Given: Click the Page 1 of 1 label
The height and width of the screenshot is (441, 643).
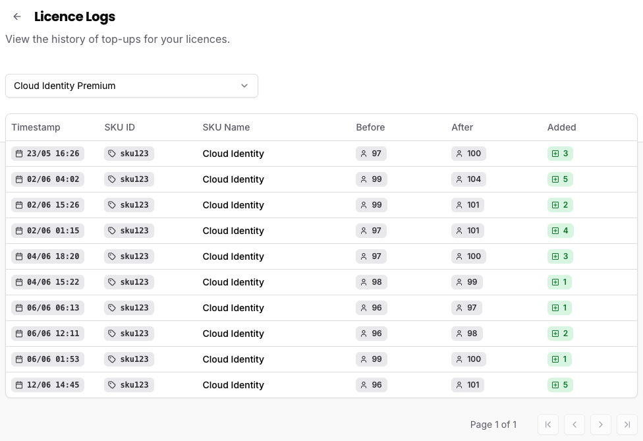Looking at the screenshot, I should tap(493, 425).
